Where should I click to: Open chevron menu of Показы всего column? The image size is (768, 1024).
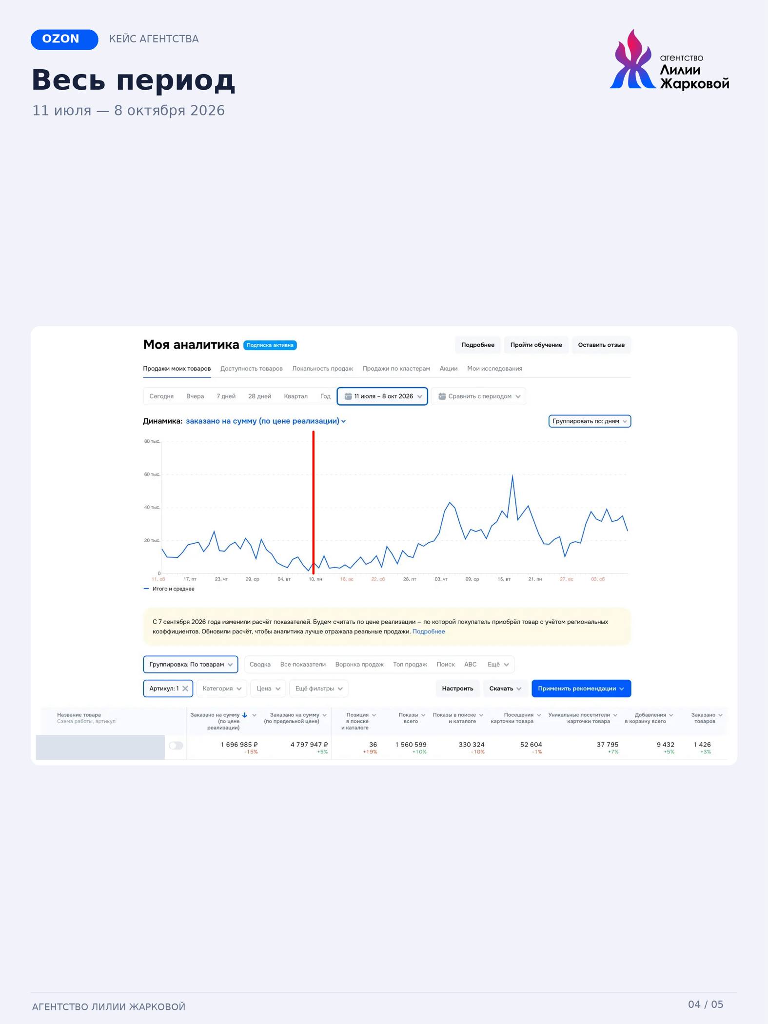(x=423, y=715)
